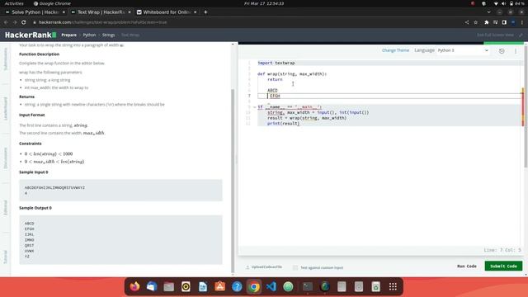Open Visual Studio Code from the dock
The image size is (528, 297).
[271, 286]
